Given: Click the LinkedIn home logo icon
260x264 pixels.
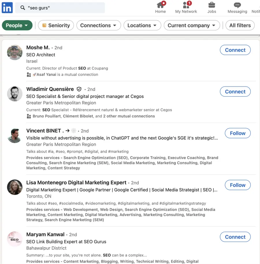Looking at the screenshot, I should [7, 8].
